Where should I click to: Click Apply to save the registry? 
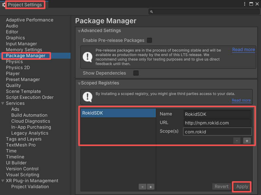(x=242, y=187)
